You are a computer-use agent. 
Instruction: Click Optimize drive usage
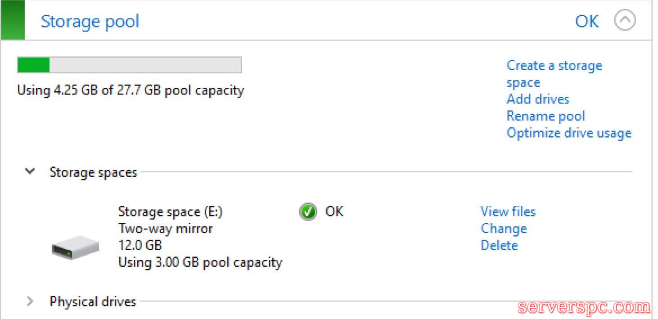[569, 133]
